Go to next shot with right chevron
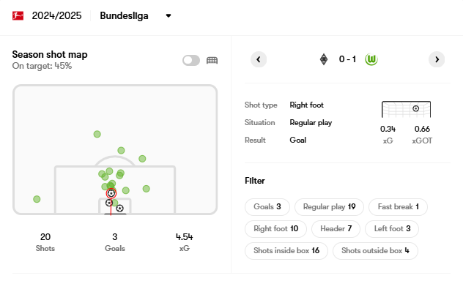 437,59
